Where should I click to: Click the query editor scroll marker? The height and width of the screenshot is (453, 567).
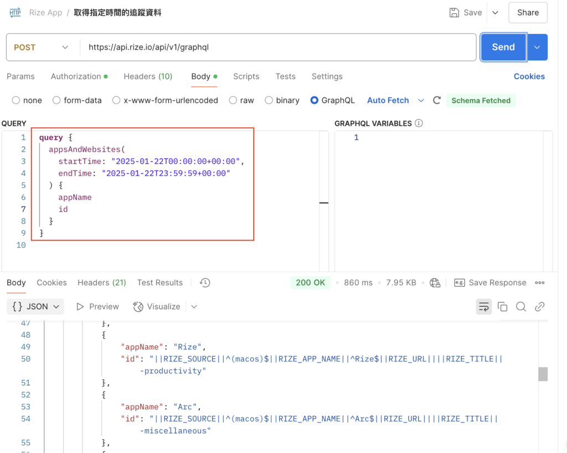324,203
